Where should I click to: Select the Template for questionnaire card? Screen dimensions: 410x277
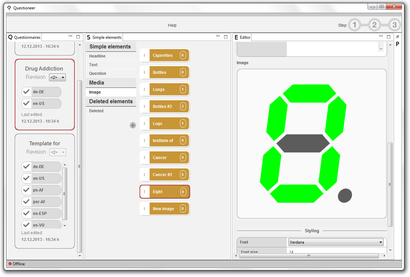(x=45, y=191)
